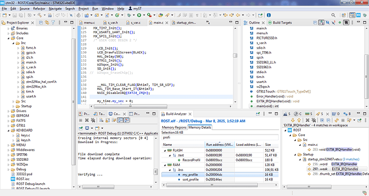This screenshot has width=369, height=196.
Task: Open the hidden editor tabs overflow list
Action: coord(208,22)
